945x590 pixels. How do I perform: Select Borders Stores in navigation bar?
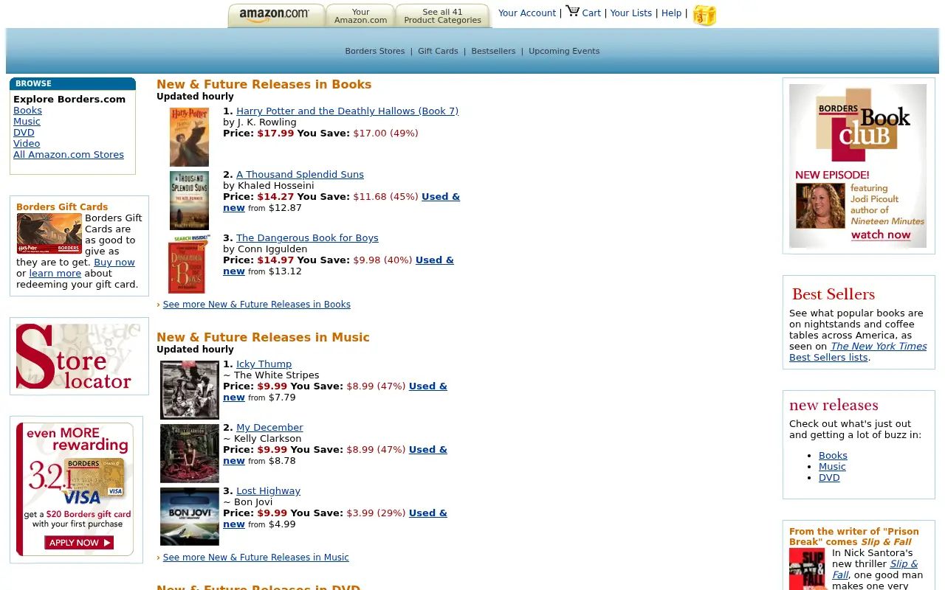pos(375,51)
